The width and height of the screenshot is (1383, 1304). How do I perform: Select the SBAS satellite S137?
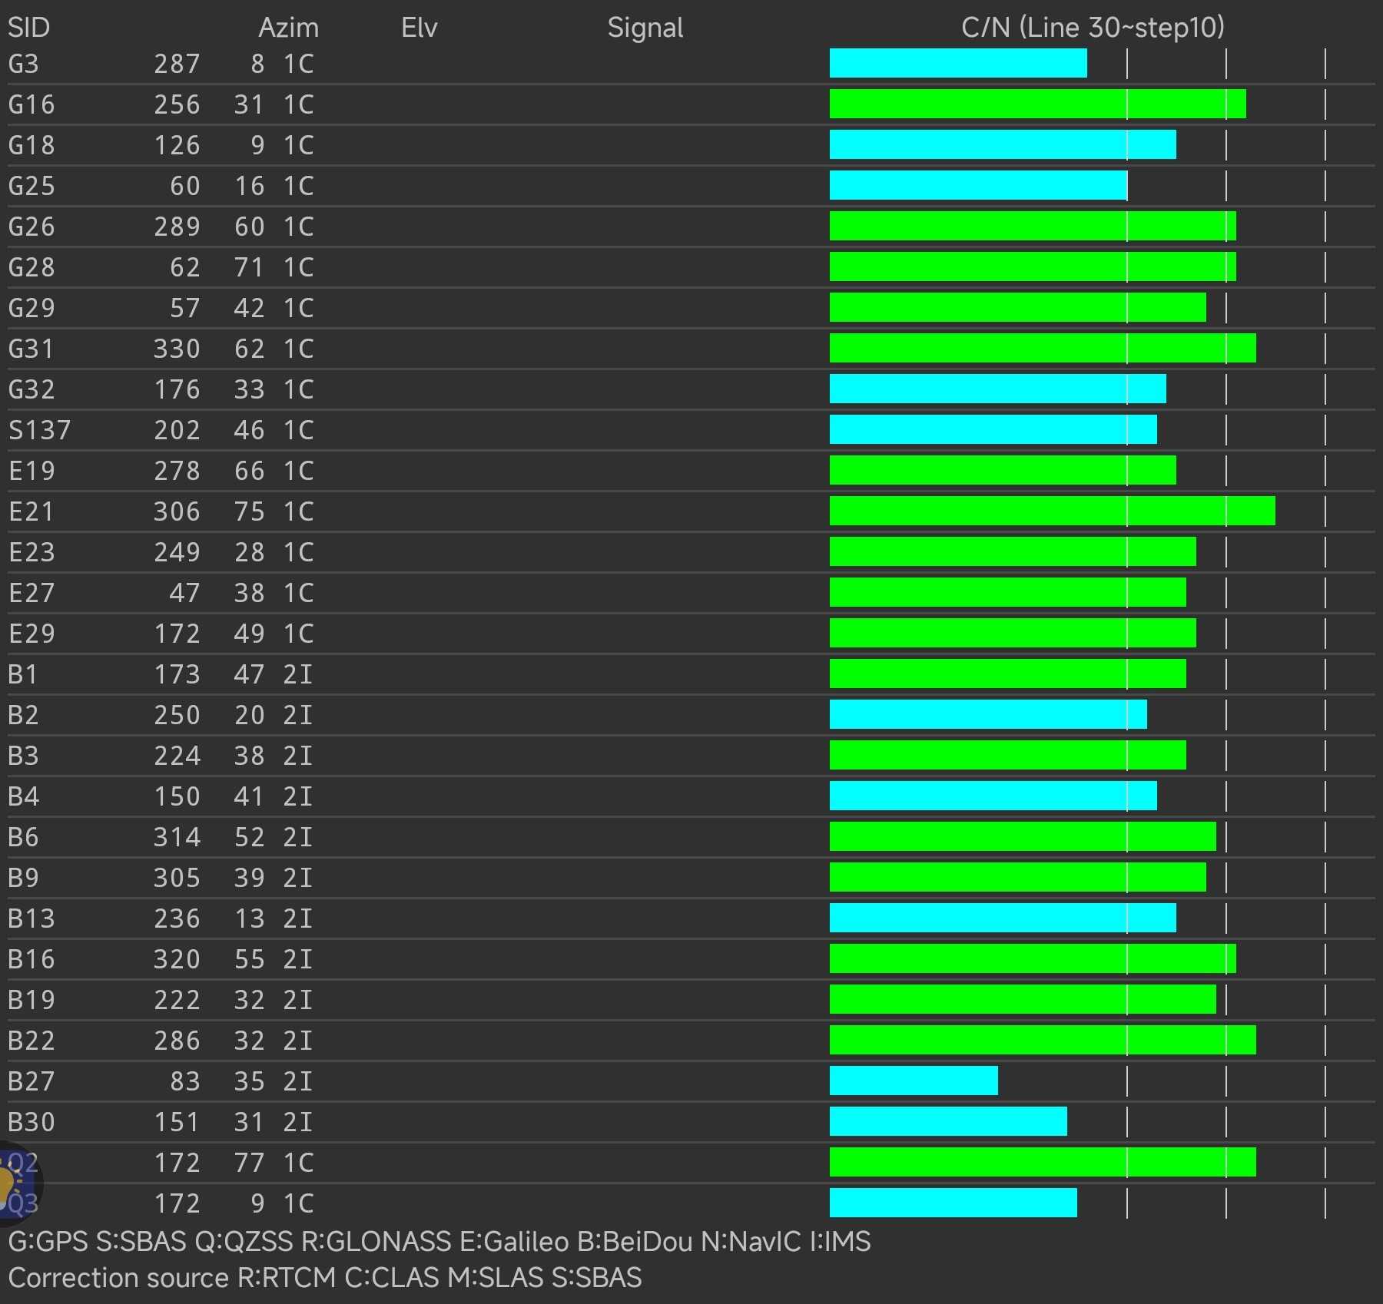pos(39,430)
